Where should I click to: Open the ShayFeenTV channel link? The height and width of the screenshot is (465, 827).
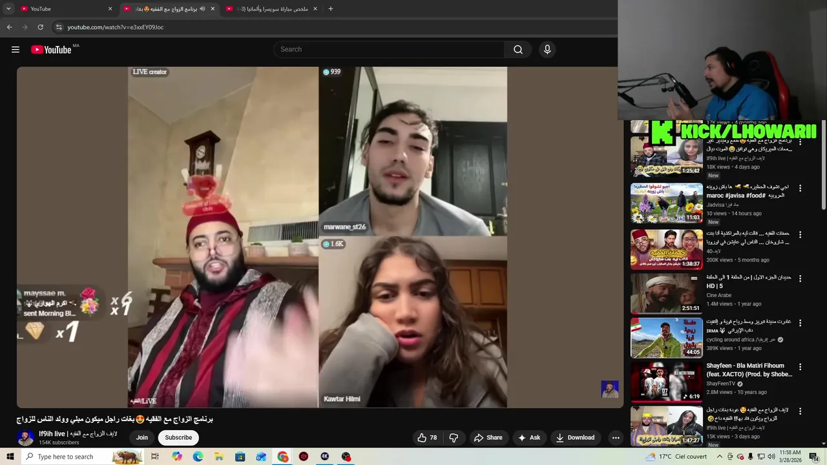pos(721,384)
